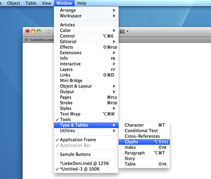Screen dimensions: 211x179
Task: Open the arrange documents dropdown arrow
Action: (x=127, y=32)
